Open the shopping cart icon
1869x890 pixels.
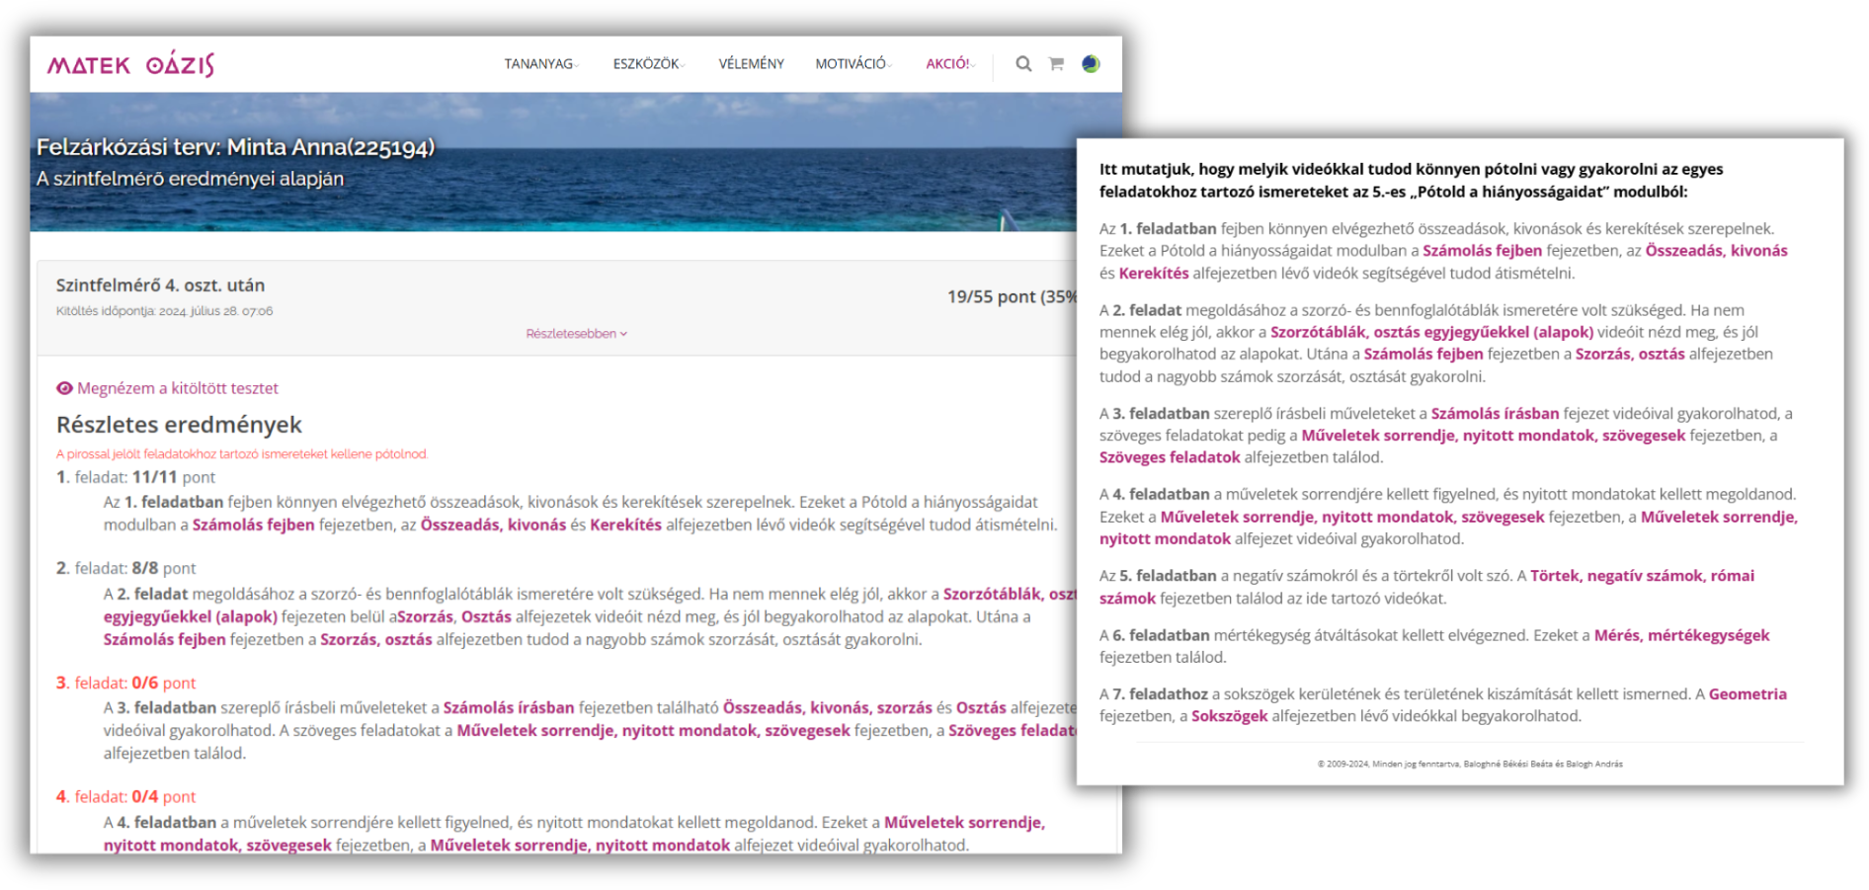coord(1056,64)
